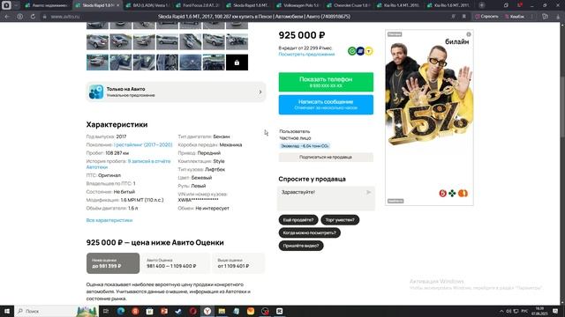
Task: Select the Авито Оценка price range tab
Action: [175, 263]
